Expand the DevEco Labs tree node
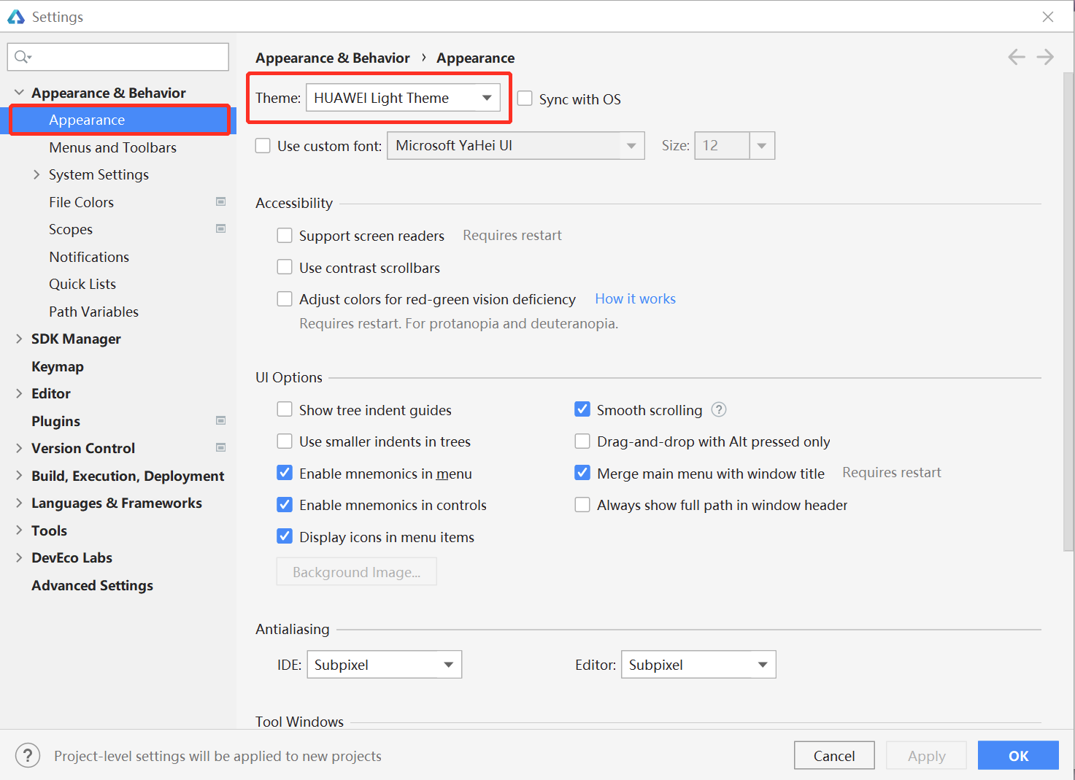The width and height of the screenshot is (1075, 780). 19,557
